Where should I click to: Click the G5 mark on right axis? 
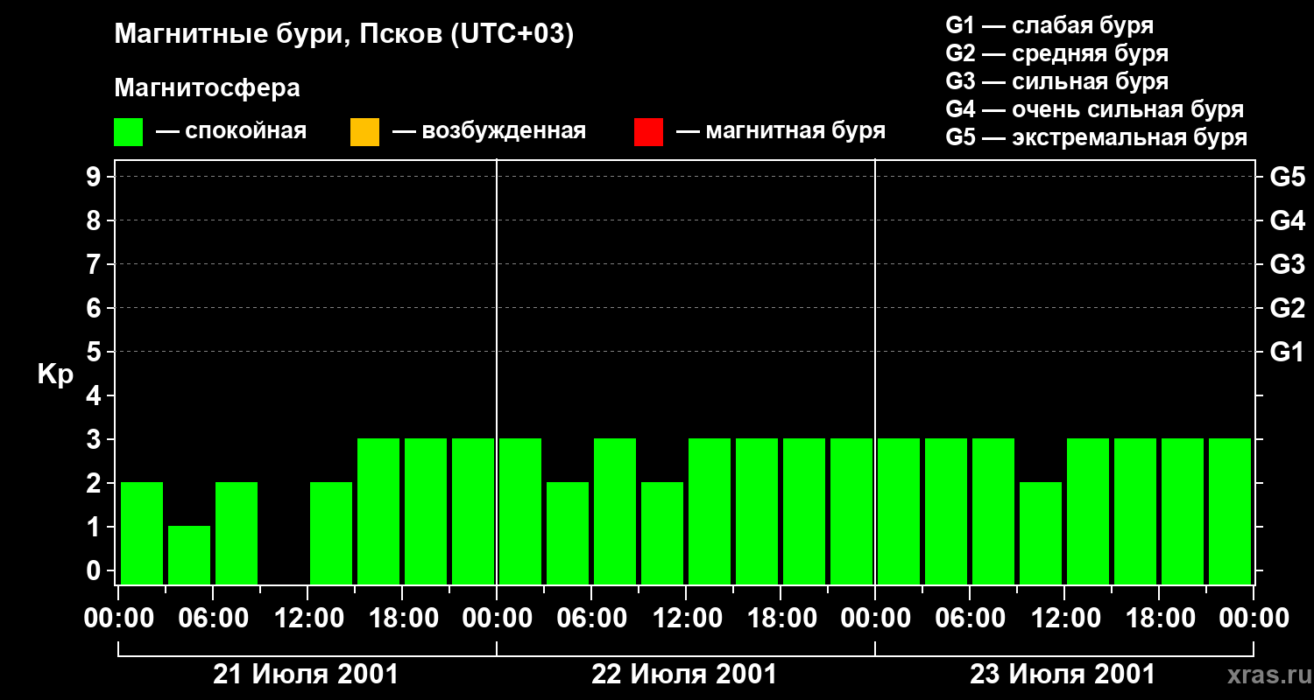(x=1288, y=177)
